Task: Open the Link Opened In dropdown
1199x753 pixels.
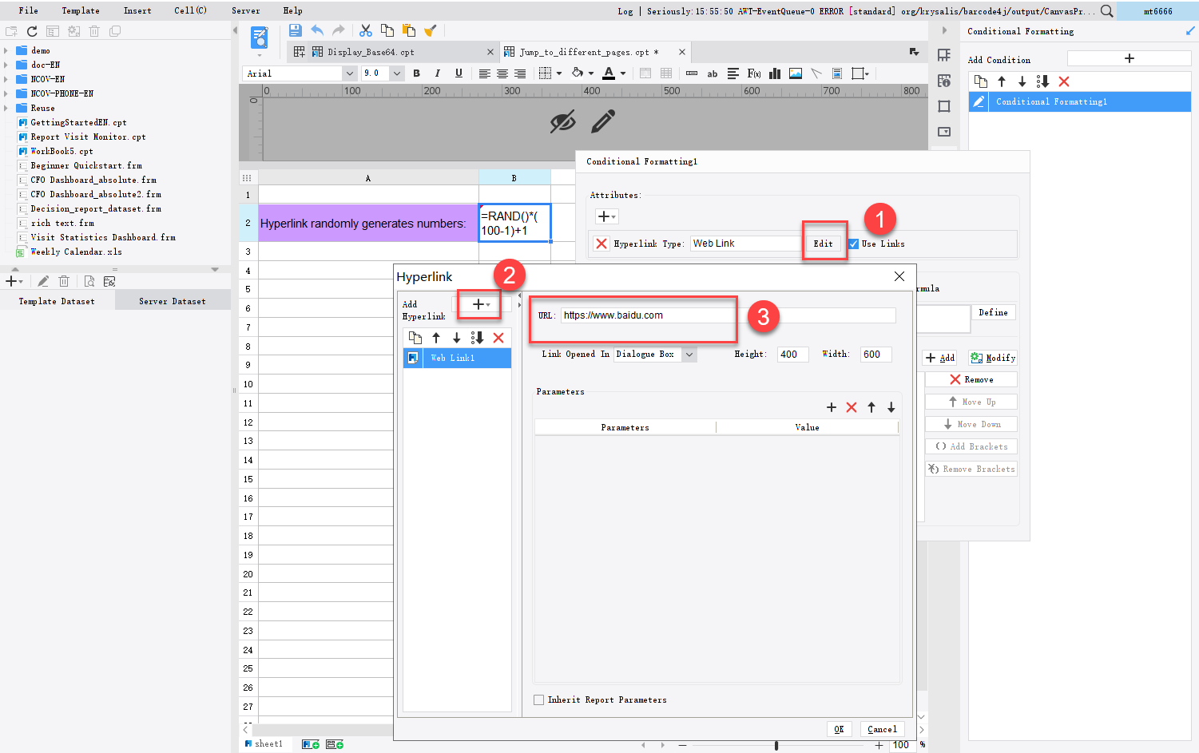Action: 689,355
